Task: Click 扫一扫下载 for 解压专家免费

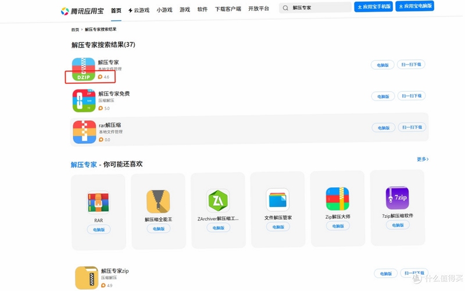Action: click(x=412, y=96)
